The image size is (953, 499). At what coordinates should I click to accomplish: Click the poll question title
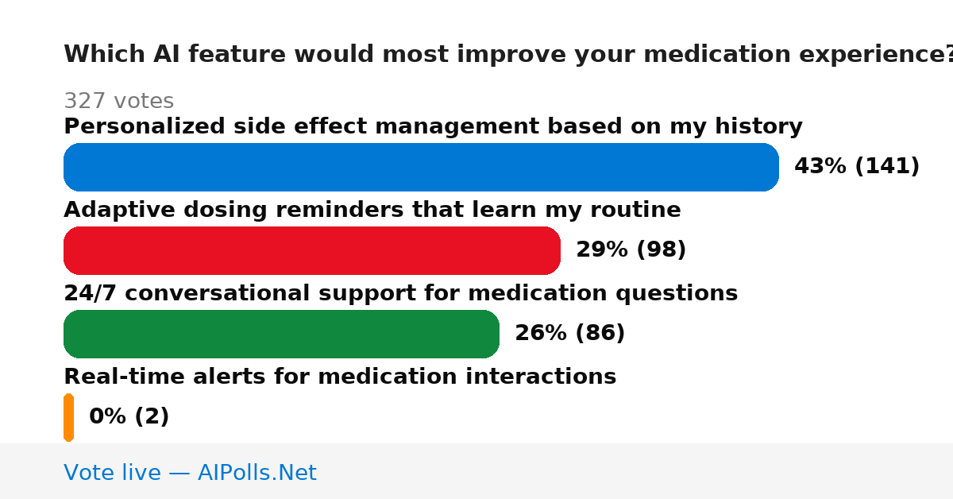(x=508, y=54)
